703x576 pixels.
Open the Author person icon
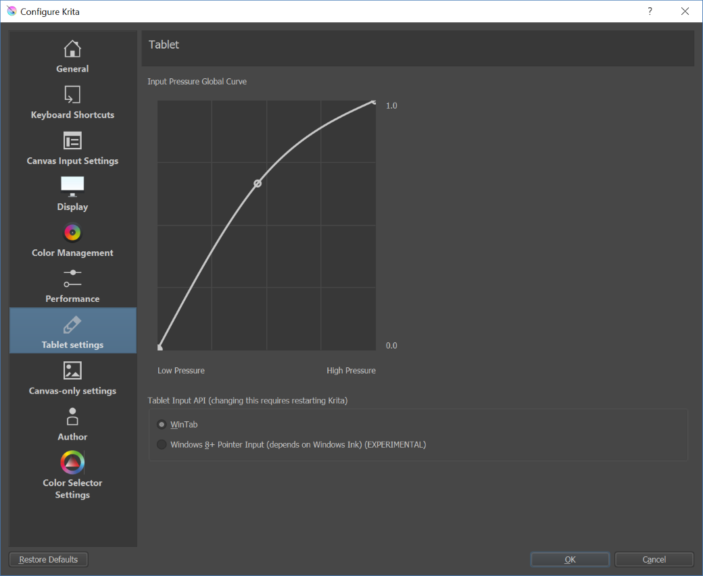(72, 416)
